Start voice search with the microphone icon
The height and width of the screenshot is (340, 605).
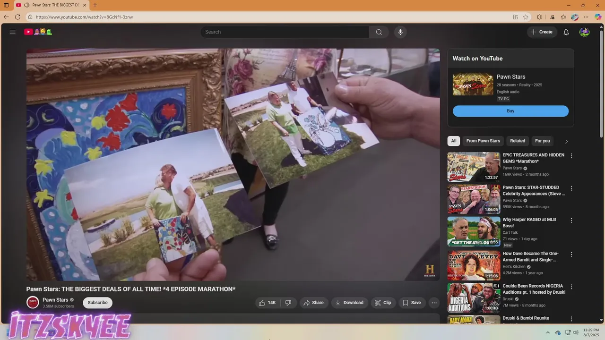pos(400,32)
